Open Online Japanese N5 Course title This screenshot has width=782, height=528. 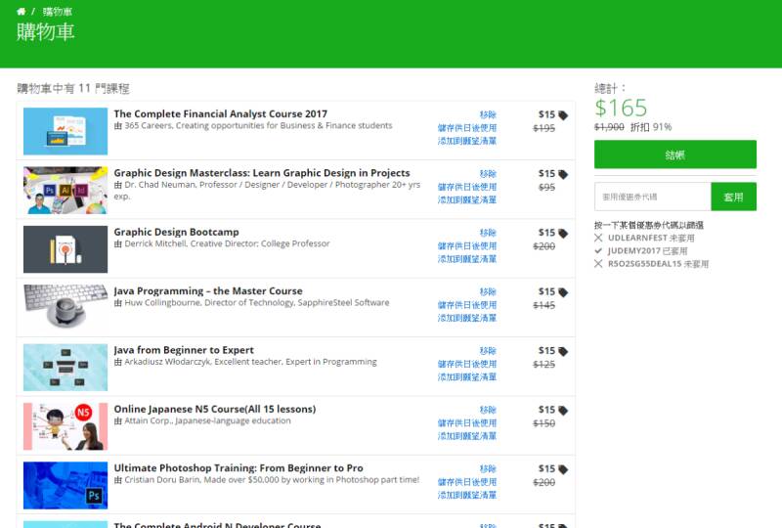[x=214, y=409]
